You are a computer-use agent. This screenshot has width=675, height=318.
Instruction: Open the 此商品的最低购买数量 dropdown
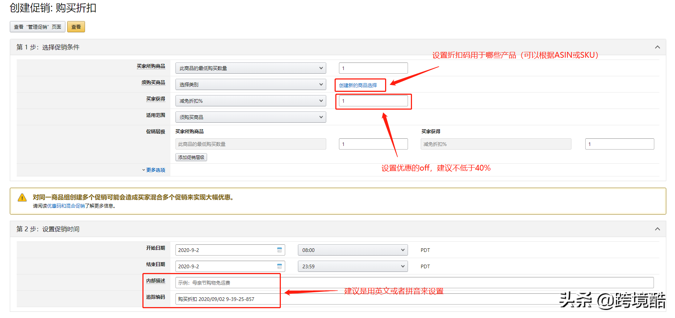click(250, 68)
